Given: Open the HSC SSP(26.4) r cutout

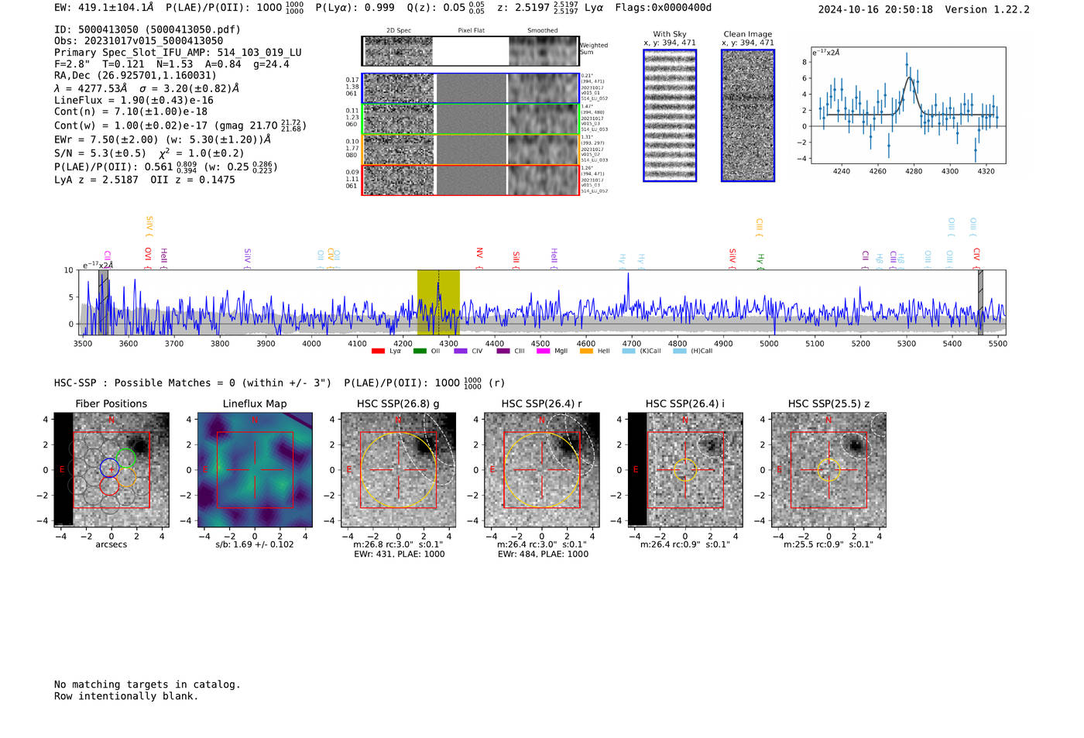Looking at the screenshot, I should click(542, 470).
